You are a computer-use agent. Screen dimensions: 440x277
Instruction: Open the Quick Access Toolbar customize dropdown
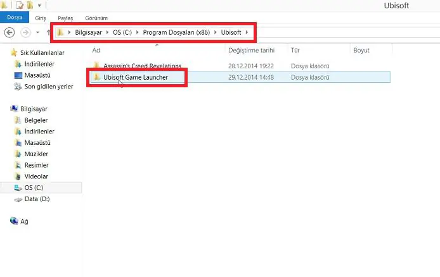(39, 5)
